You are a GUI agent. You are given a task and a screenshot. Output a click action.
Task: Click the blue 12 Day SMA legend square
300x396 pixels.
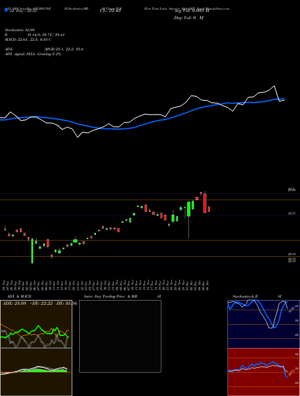click(x=6, y=10)
